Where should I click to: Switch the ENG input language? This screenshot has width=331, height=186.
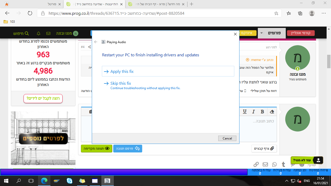coord(307,181)
